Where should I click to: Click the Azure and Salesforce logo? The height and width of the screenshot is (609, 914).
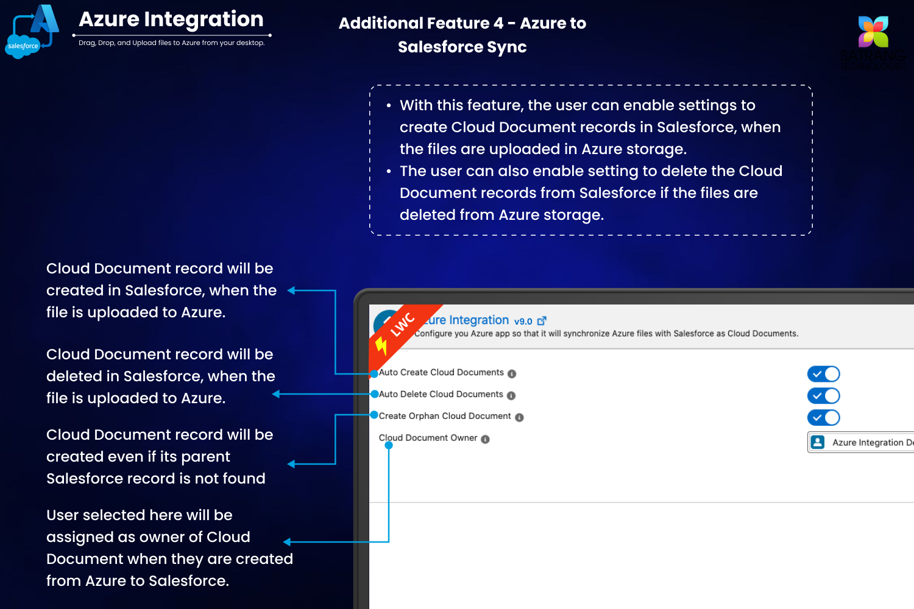coord(32,31)
